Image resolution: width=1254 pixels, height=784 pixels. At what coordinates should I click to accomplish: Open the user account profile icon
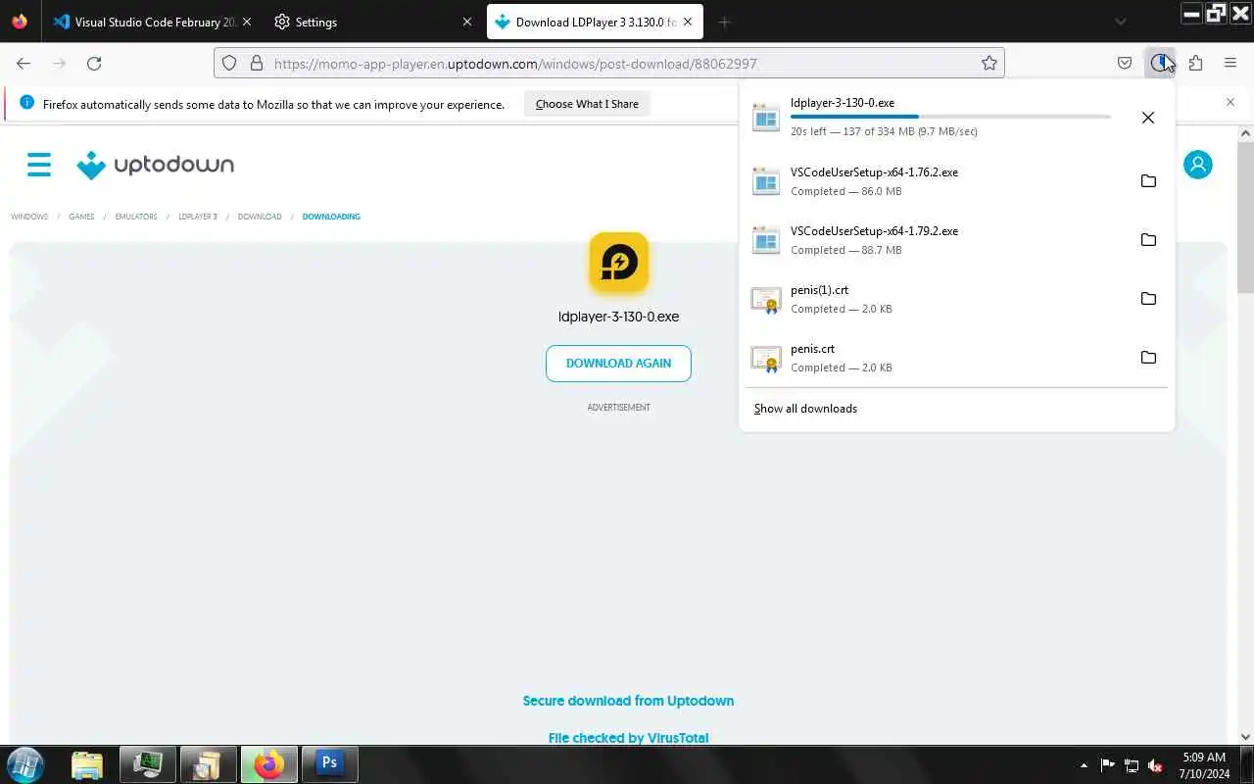tap(1197, 164)
